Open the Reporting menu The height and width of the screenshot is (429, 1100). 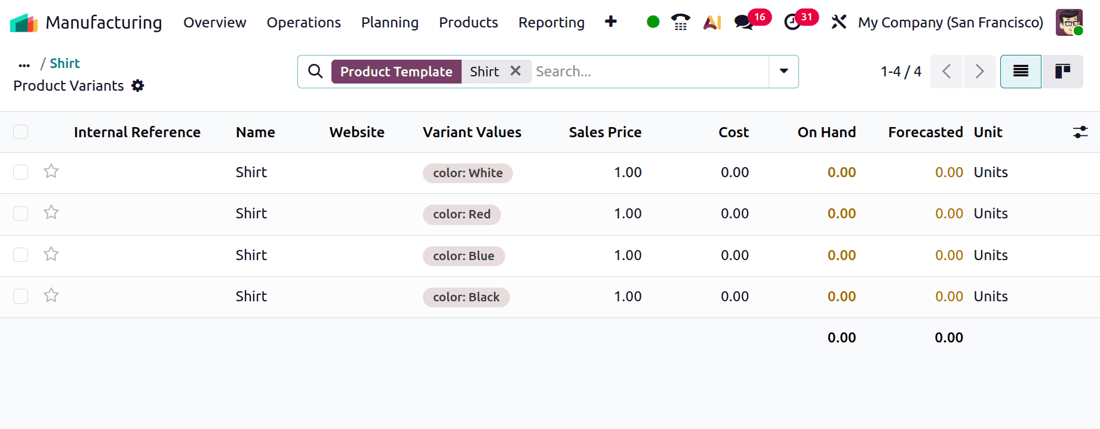551,23
